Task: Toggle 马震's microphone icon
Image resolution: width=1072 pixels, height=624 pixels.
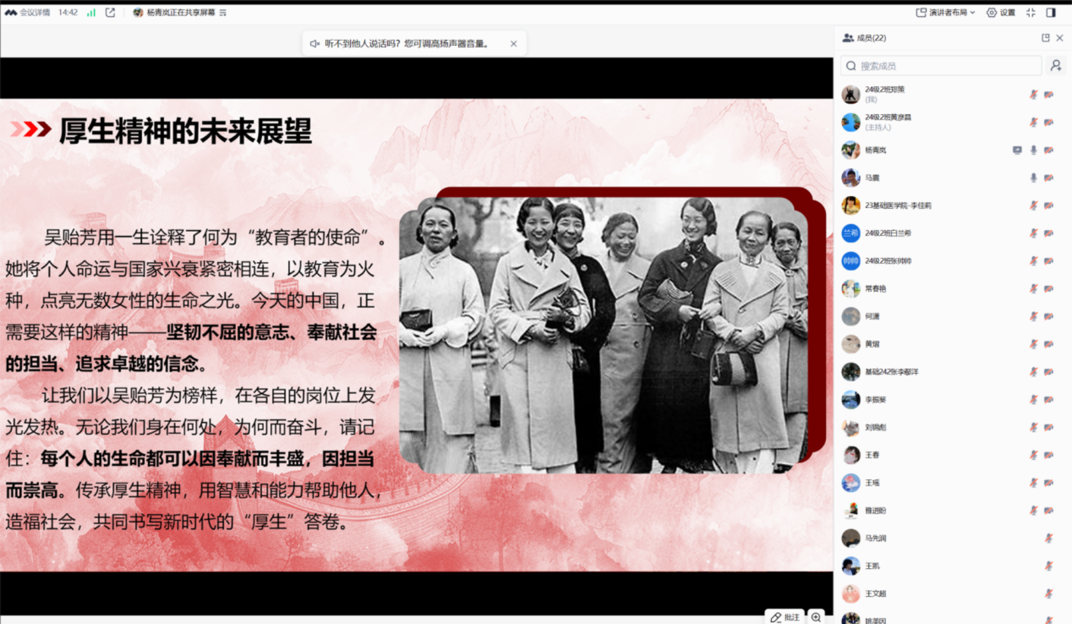Action: [x=1033, y=178]
